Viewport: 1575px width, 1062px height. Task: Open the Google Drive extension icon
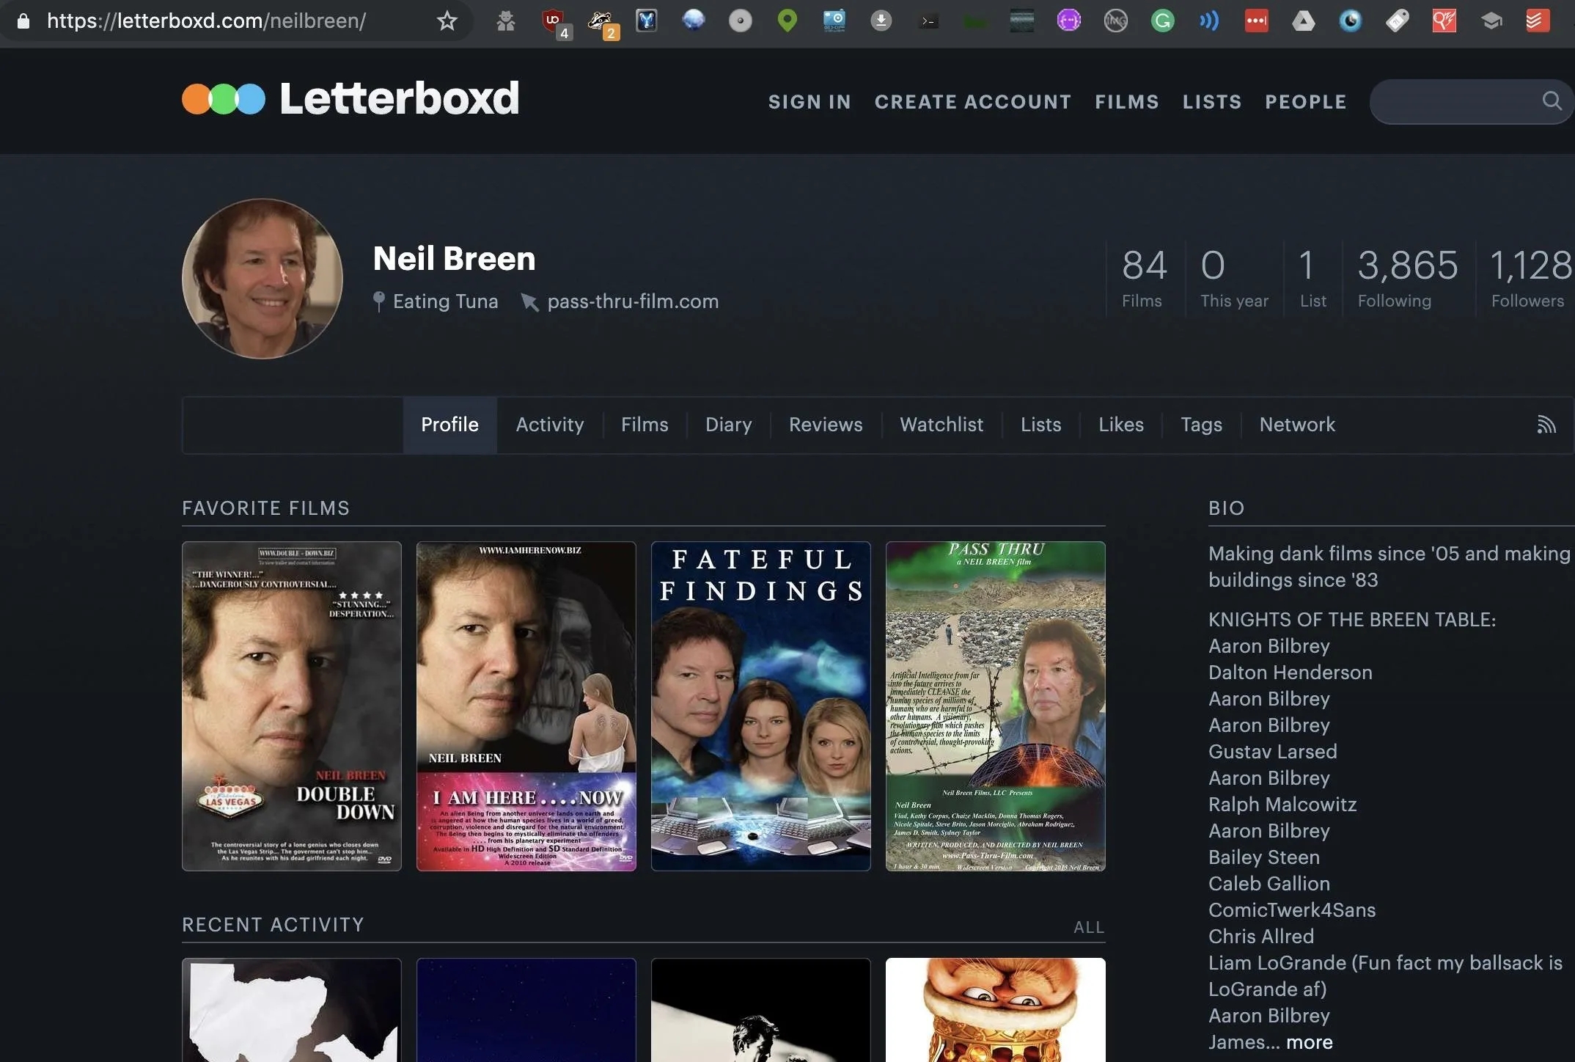1303,21
